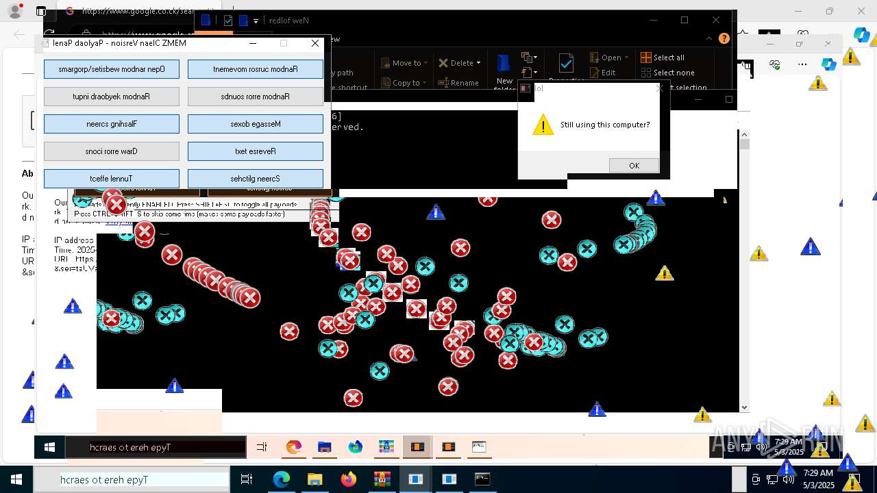This screenshot has height=493, width=877.
Task: Click the checkmark icon in Explorer quick access toolbar
Action: click(228, 21)
